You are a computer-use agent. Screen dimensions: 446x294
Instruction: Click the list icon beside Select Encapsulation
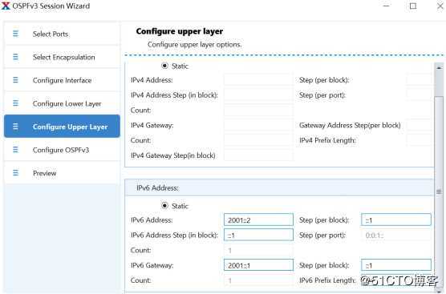15,57
